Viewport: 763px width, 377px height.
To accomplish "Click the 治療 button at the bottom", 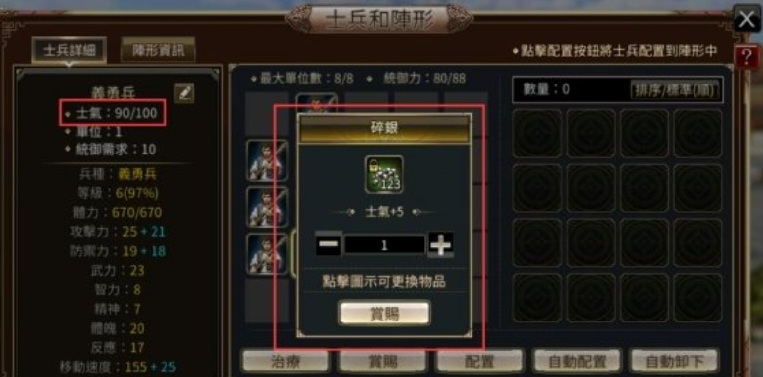I will [286, 361].
